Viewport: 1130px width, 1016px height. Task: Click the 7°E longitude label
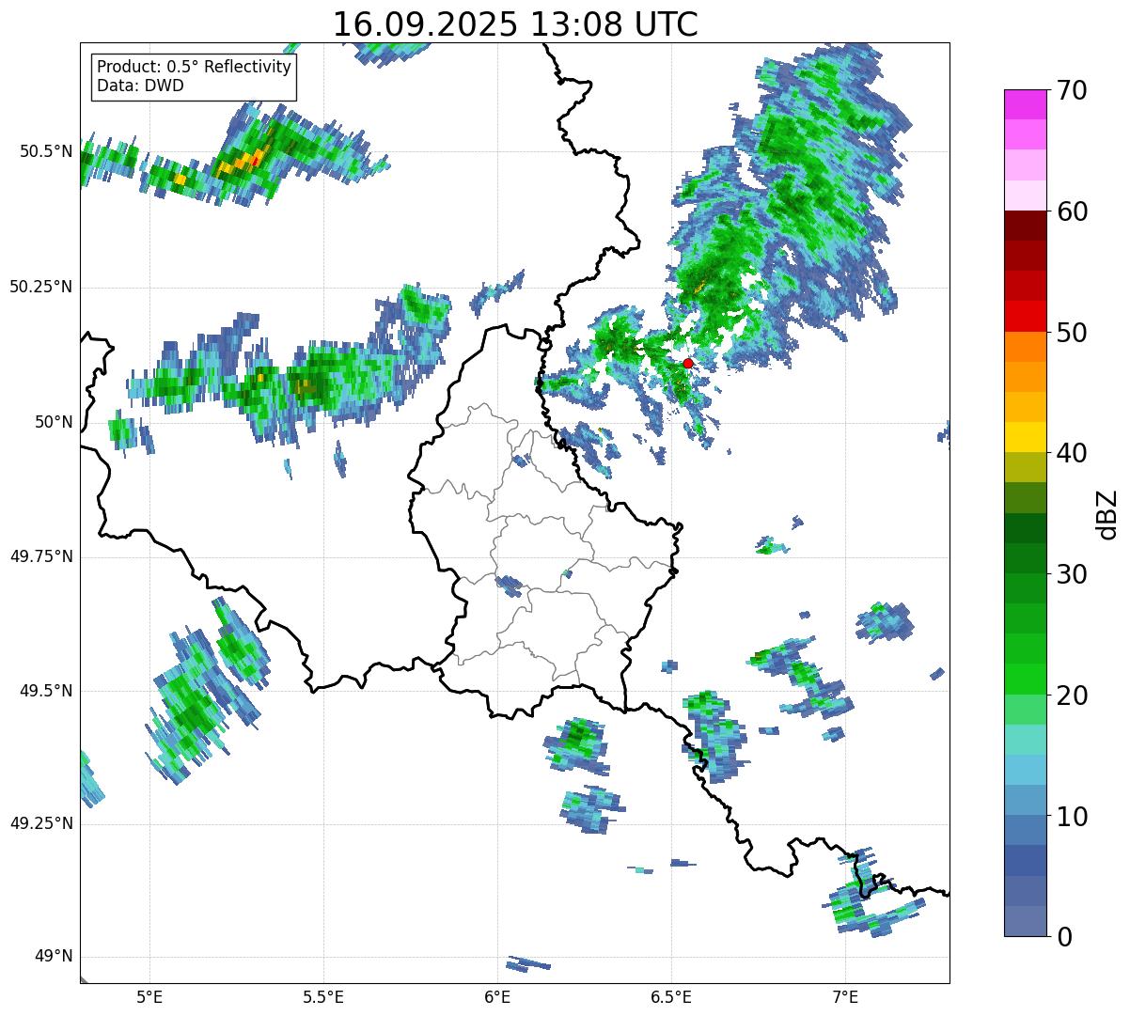pos(845,996)
